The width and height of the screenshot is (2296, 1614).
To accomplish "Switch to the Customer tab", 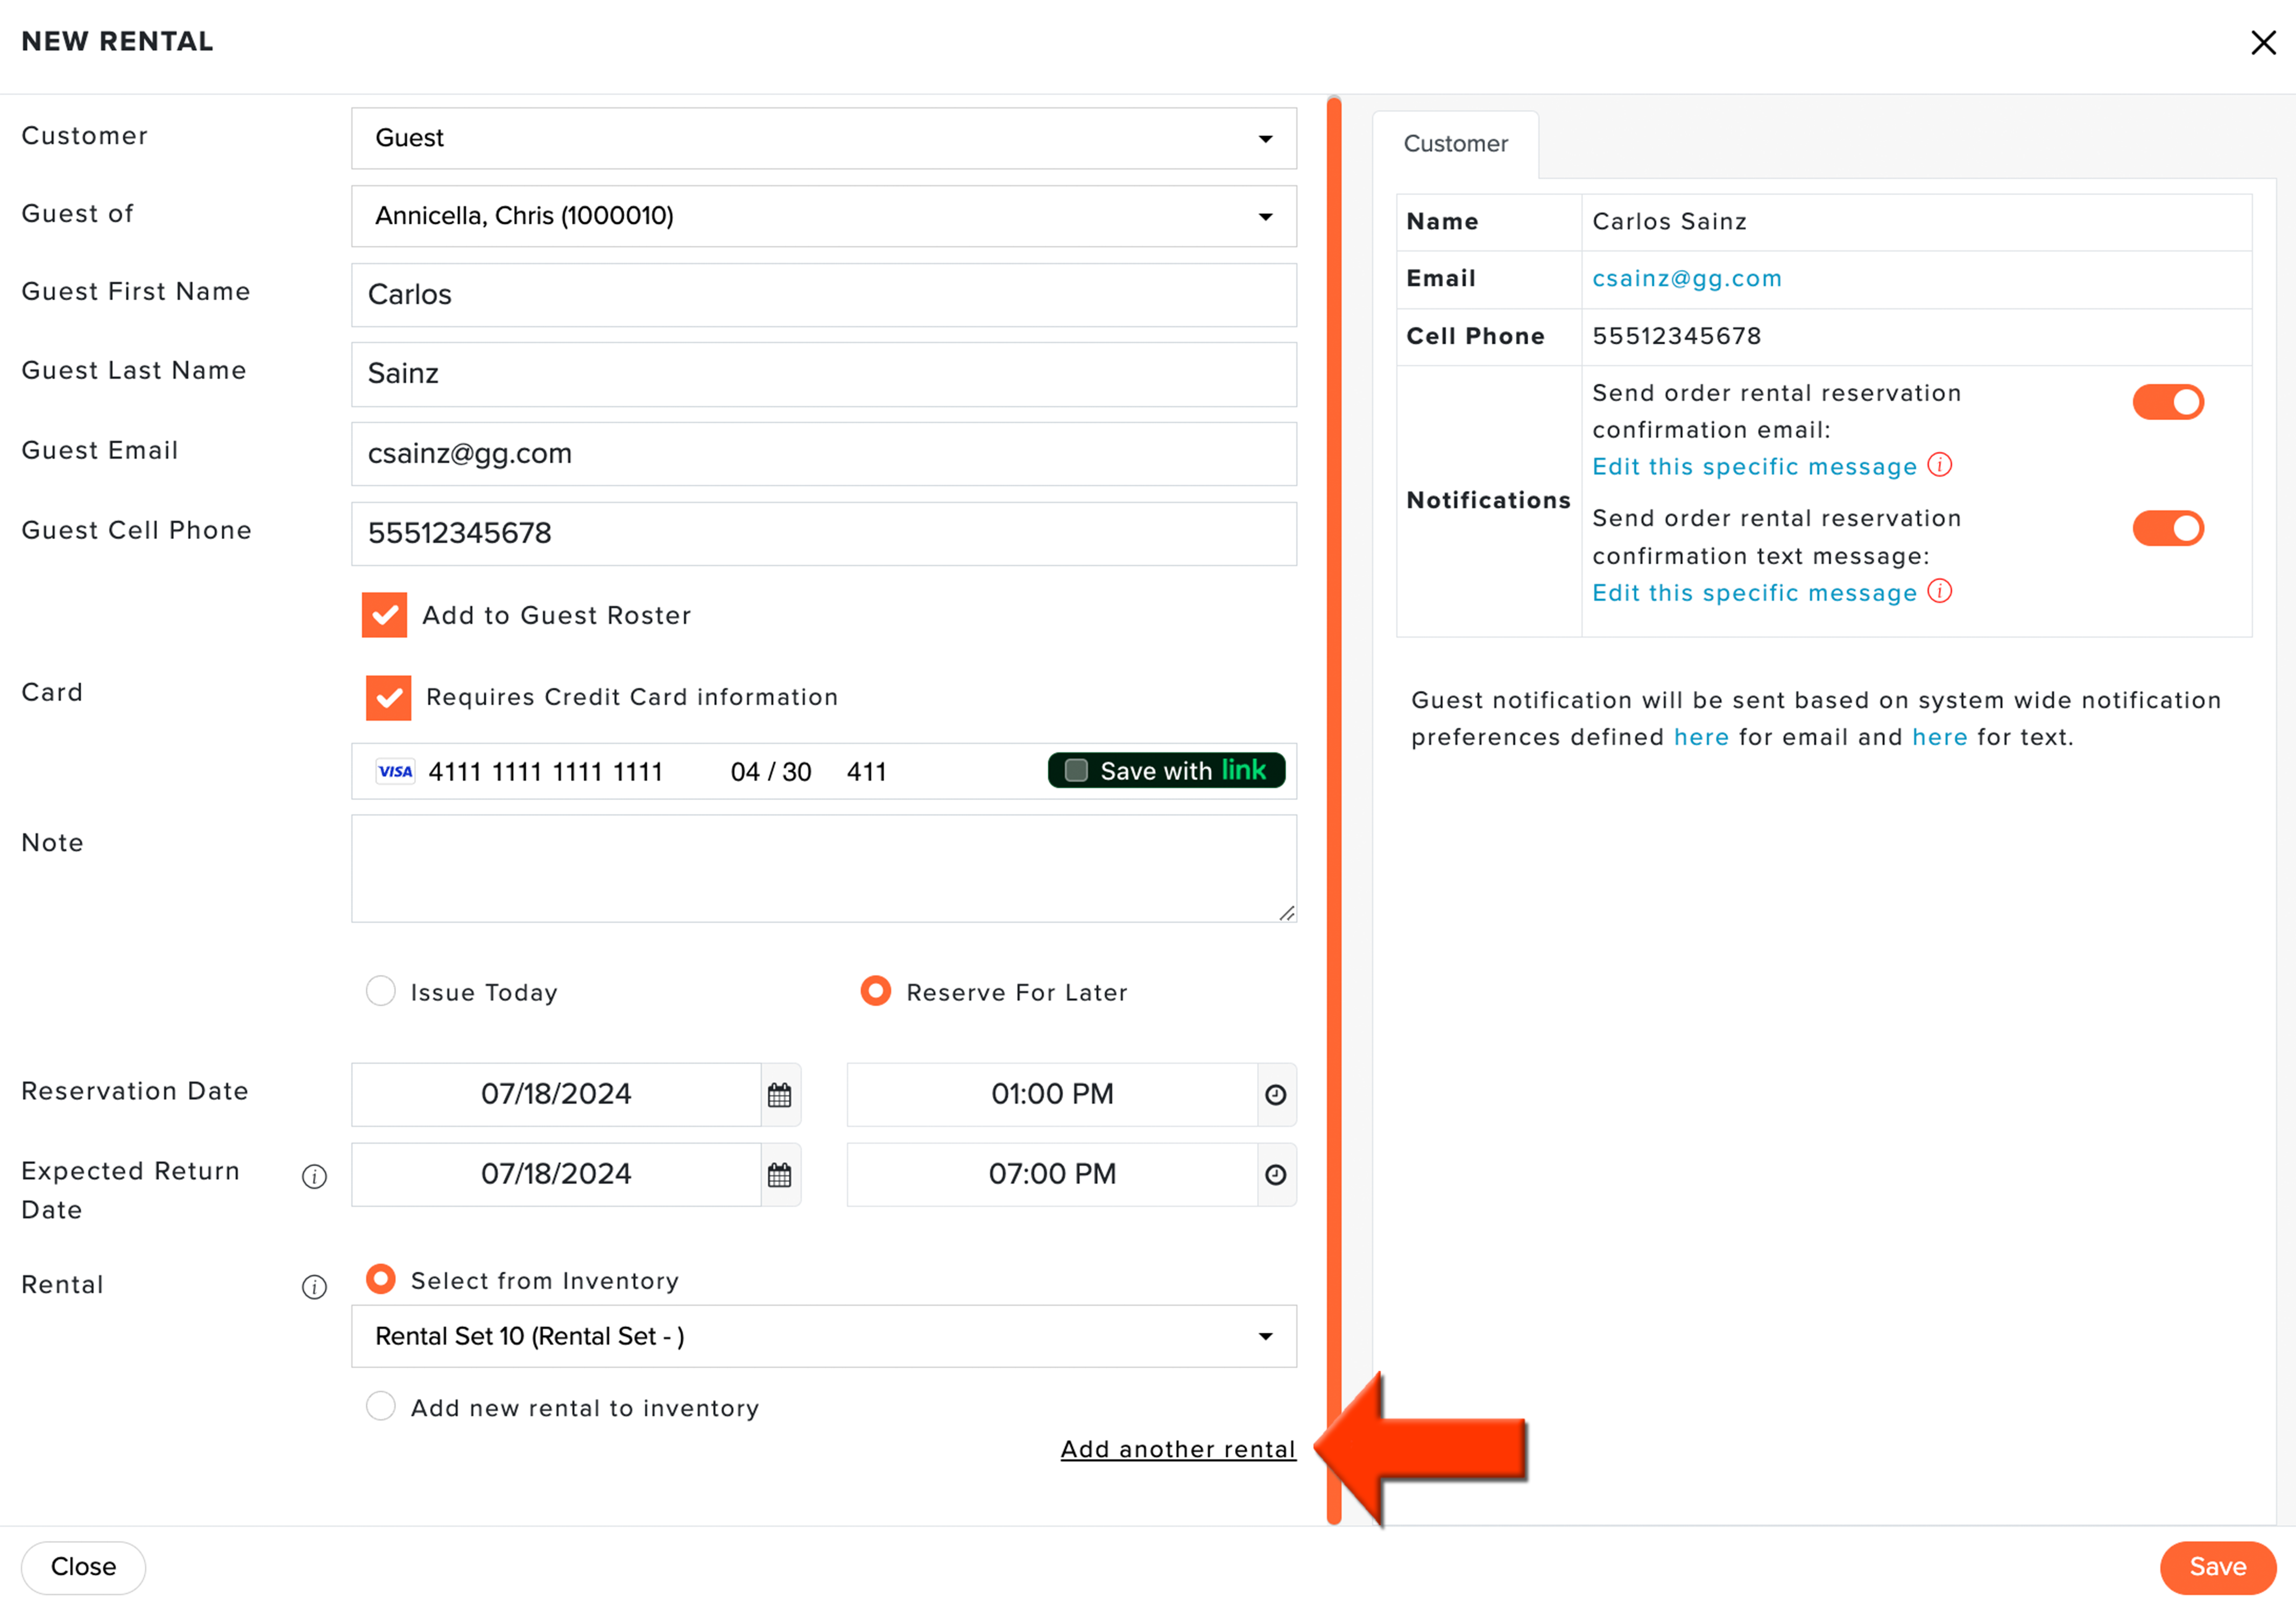I will coord(1455,144).
